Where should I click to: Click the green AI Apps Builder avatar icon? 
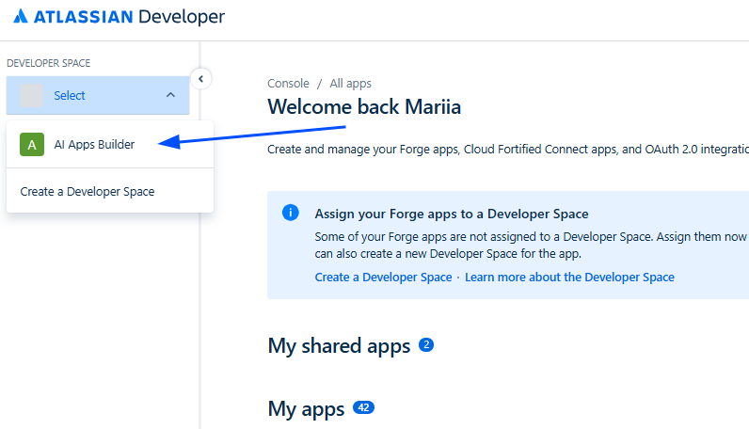pos(32,144)
